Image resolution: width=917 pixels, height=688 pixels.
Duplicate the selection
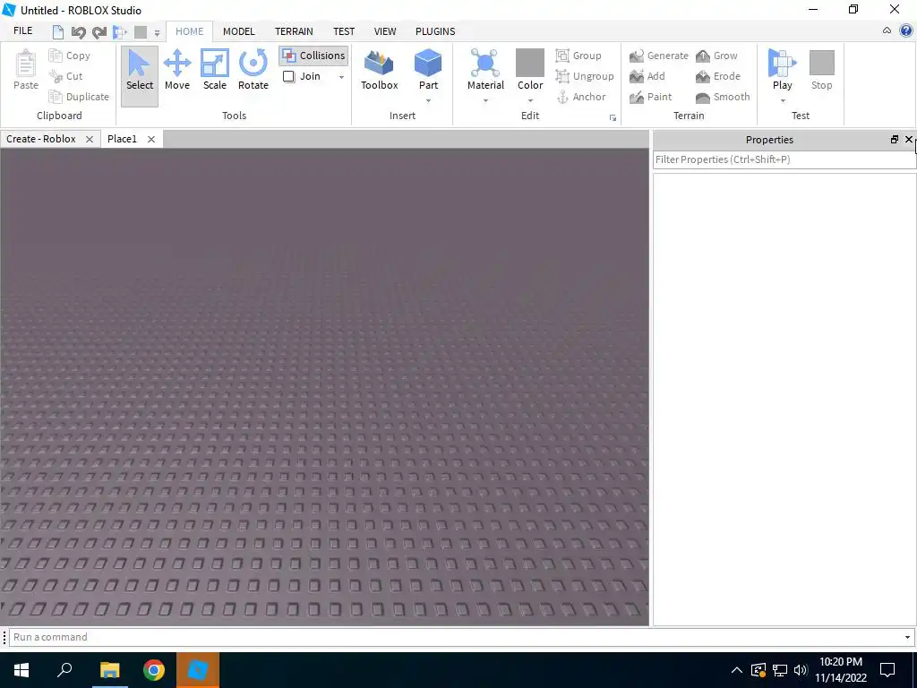(79, 97)
